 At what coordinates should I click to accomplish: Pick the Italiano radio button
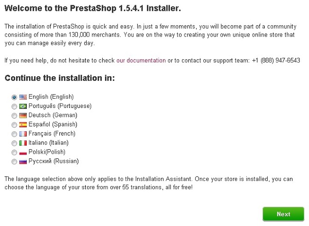pos(14,143)
